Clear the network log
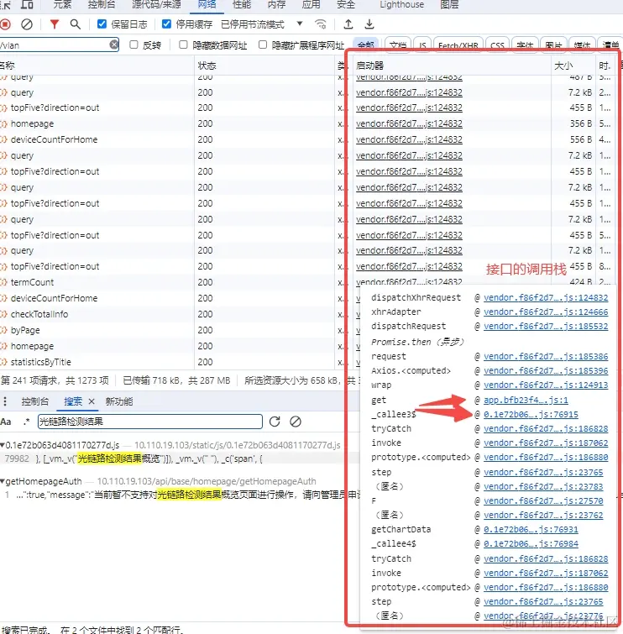This screenshot has height=634, width=623. [x=27, y=24]
